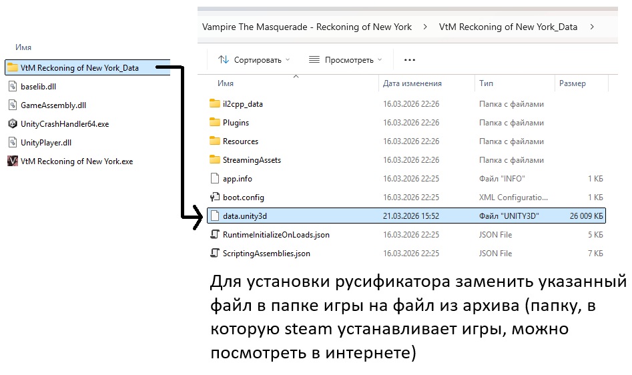Select the Plugins folder icon
This screenshot has width=632, height=375.
click(214, 123)
